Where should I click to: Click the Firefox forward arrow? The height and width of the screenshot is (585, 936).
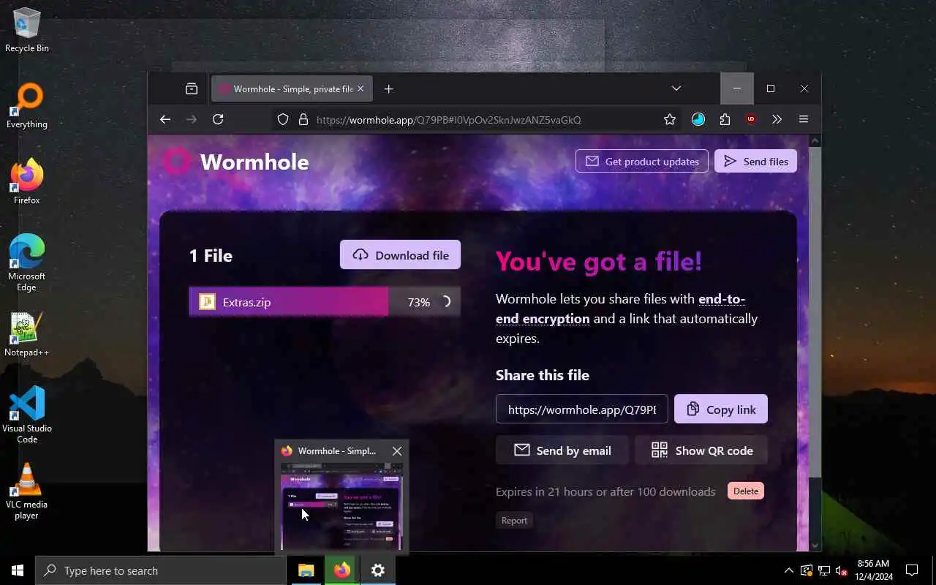click(x=192, y=119)
